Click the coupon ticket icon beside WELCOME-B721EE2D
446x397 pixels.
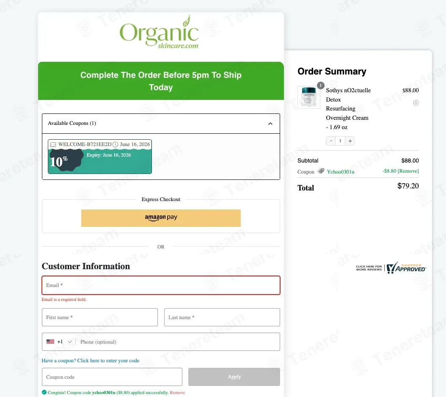pyautogui.click(x=53, y=145)
